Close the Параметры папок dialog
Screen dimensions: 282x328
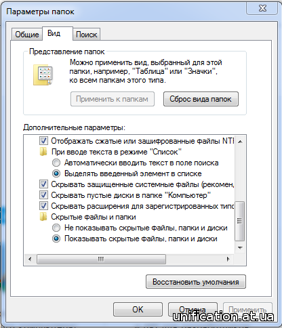[x=262, y=8]
